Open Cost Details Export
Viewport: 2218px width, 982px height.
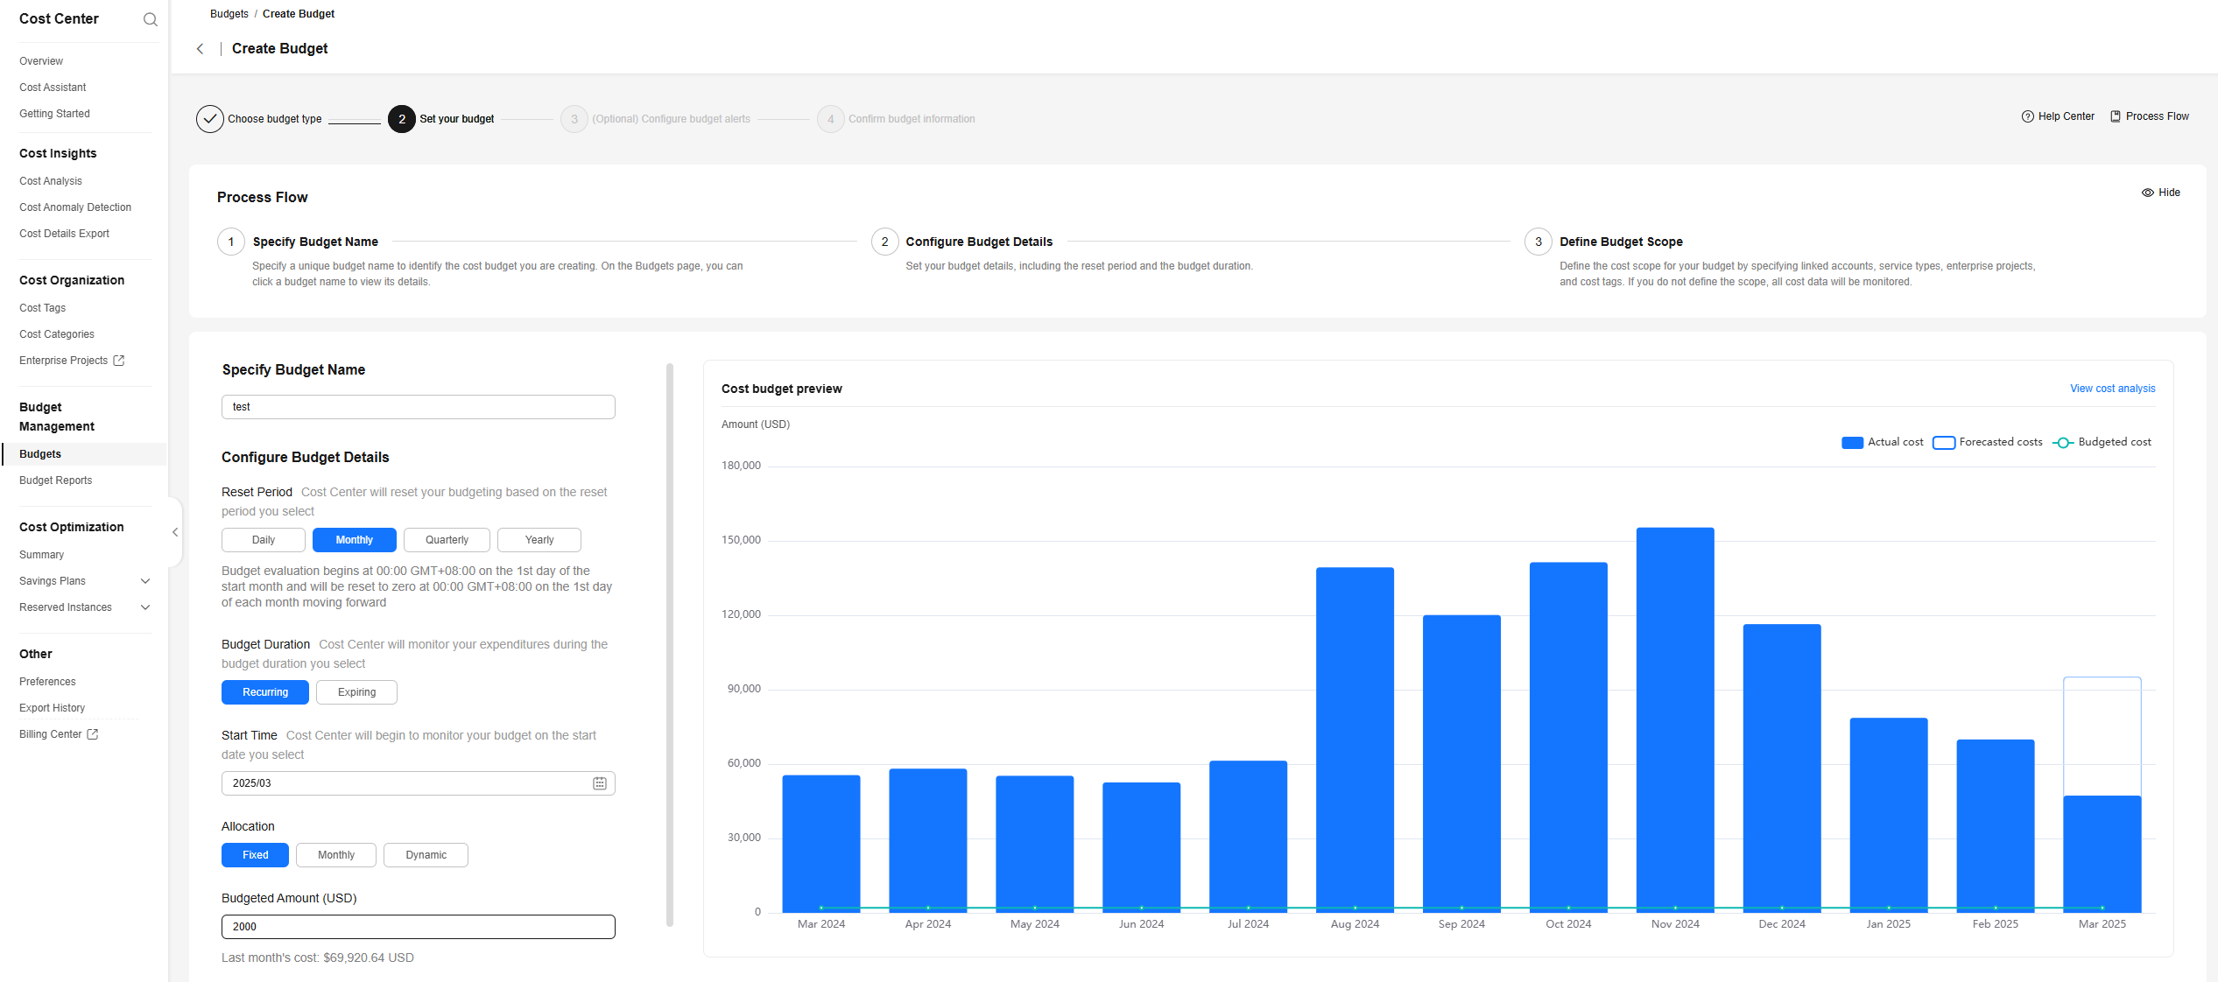(64, 234)
